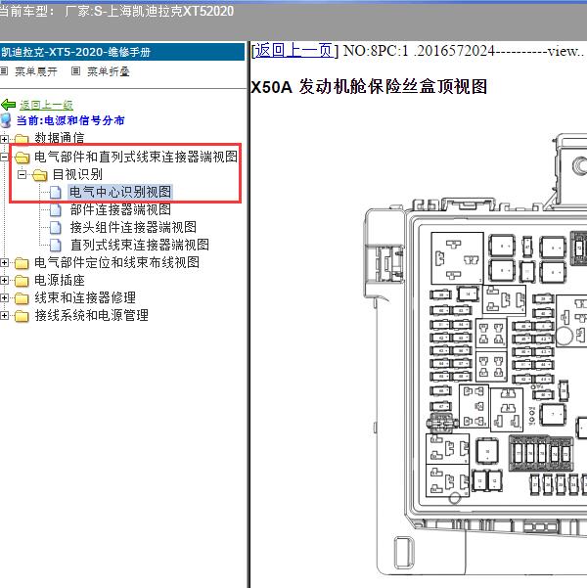Select 电气部件和直列式线束连接器端视图 tree item

point(136,157)
